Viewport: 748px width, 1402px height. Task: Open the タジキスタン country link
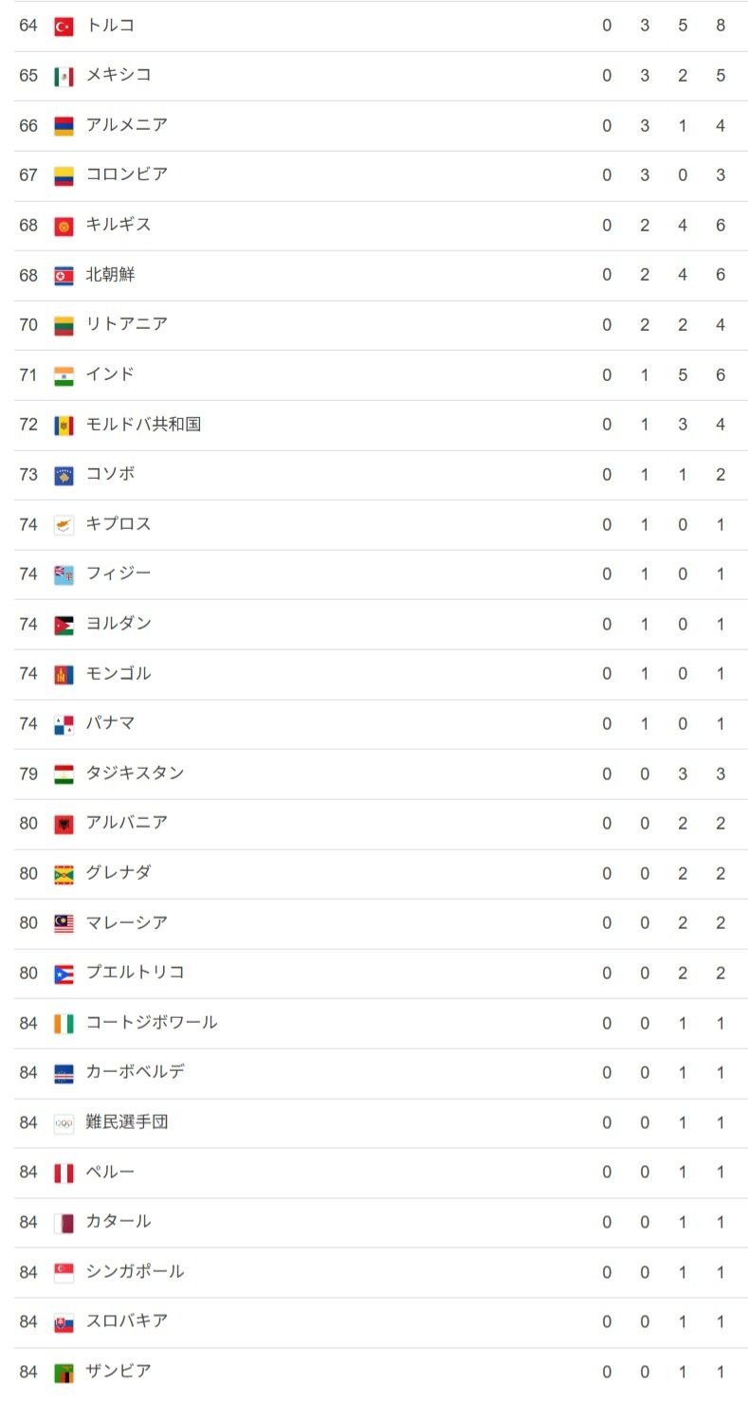coord(135,774)
